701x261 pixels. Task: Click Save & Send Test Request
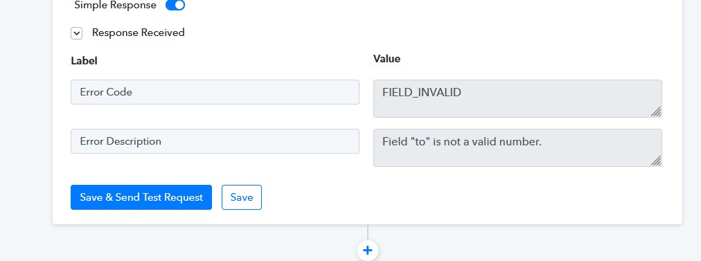[x=141, y=197]
